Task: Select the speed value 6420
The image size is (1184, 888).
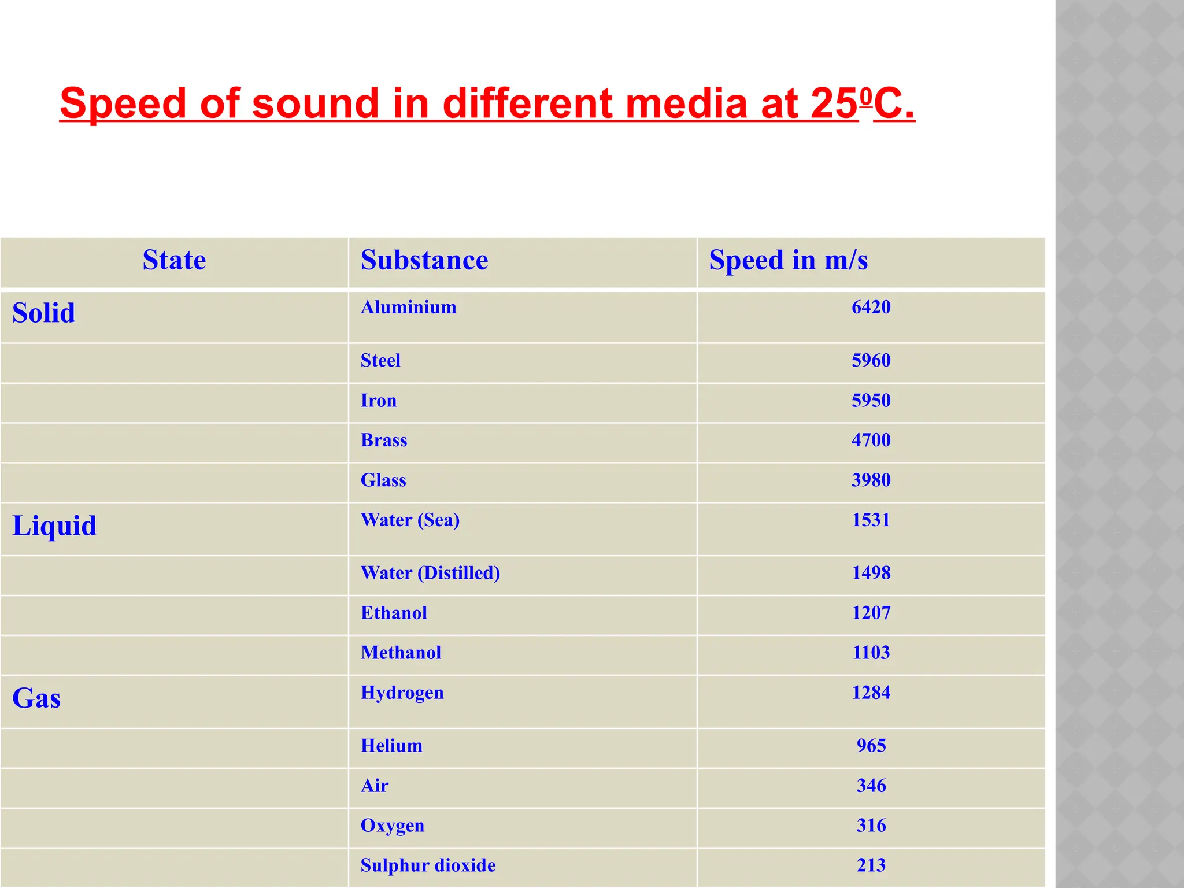Action: click(x=871, y=307)
